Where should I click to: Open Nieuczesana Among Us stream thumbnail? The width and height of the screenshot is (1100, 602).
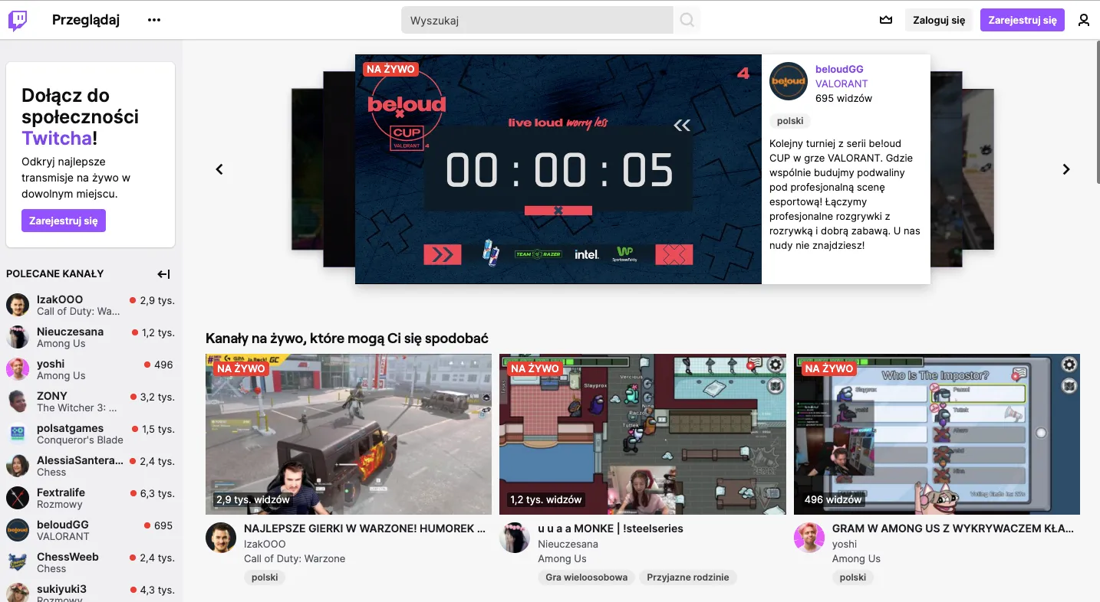click(x=643, y=434)
